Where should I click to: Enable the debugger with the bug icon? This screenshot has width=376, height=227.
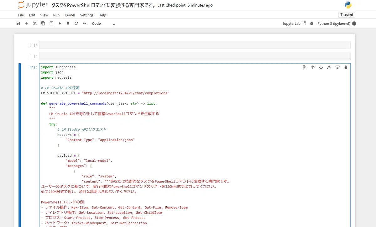click(311, 24)
